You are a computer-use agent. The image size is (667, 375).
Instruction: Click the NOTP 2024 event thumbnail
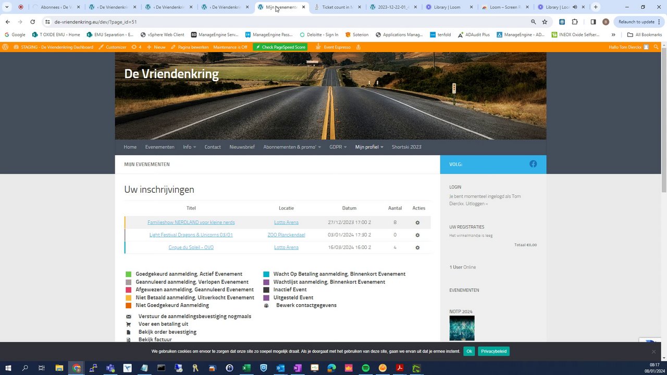462,328
